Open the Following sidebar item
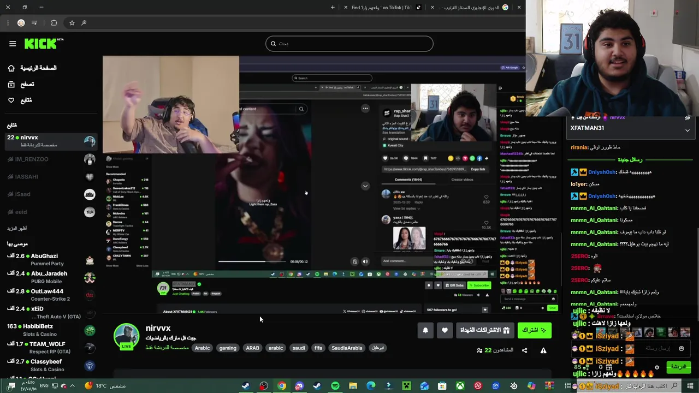The width and height of the screenshot is (699, 393). point(20,100)
